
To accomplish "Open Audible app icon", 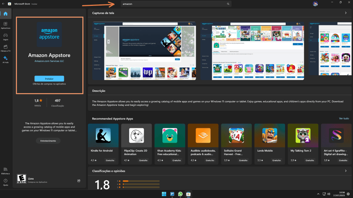I will tap(203, 136).
